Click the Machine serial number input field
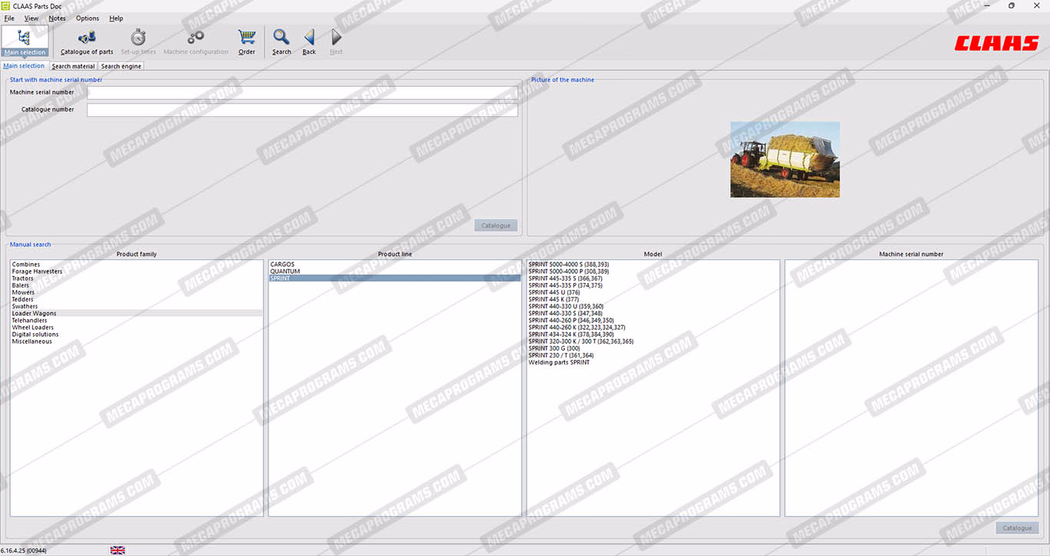This screenshot has width=1050, height=556. [302, 92]
